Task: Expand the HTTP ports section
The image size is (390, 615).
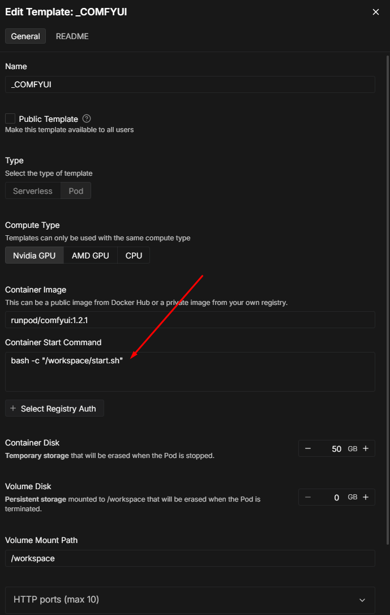Action: click(x=364, y=599)
